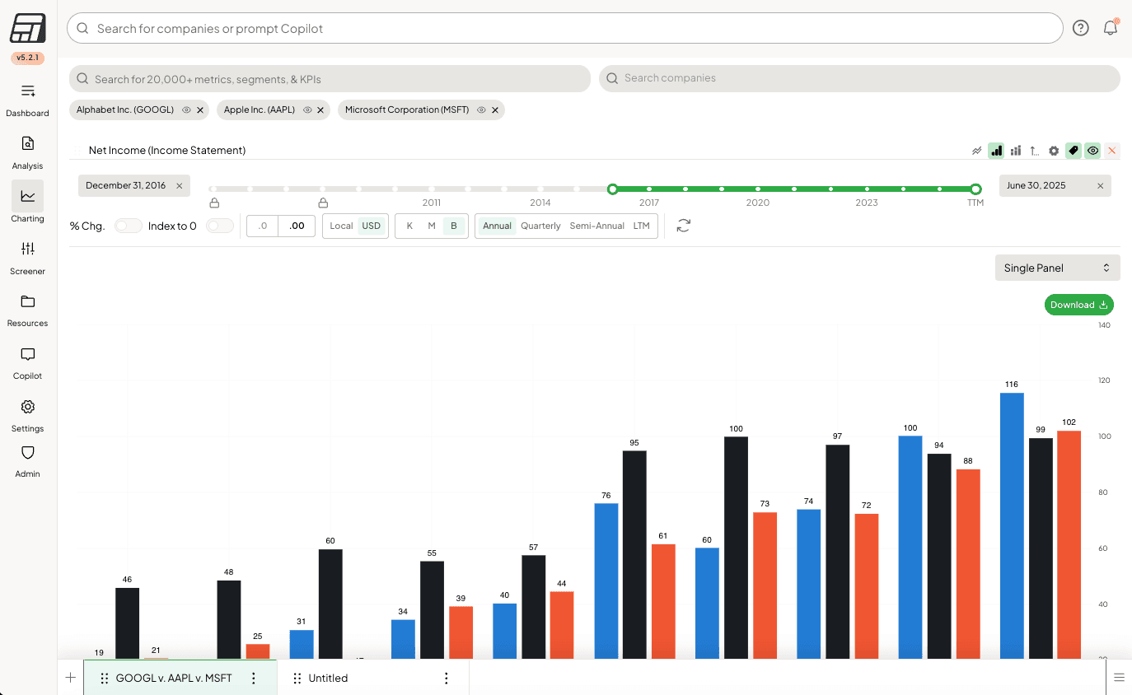Switch units from B to M
The height and width of the screenshot is (695, 1132).
pyautogui.click(x=432, y=225)
